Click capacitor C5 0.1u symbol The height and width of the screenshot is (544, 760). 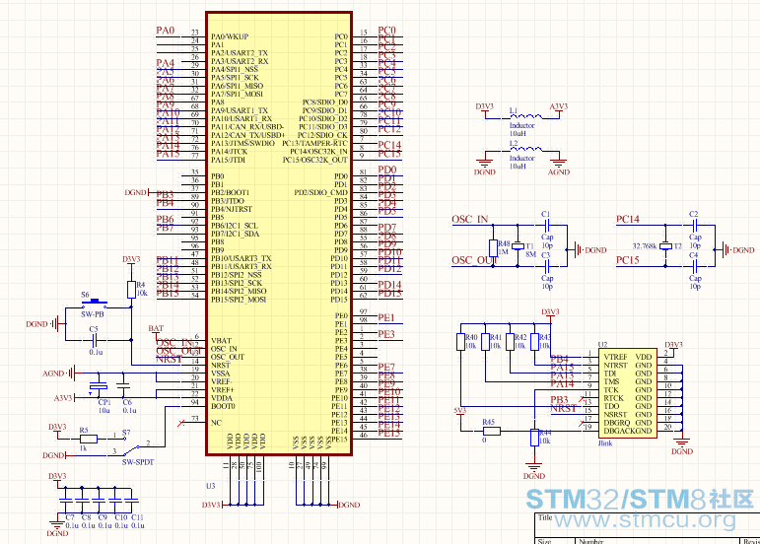pyautogui.click(x=95, y=340)
